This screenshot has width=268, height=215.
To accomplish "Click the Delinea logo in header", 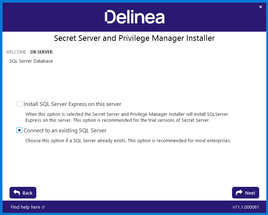I will coord(134,17).
